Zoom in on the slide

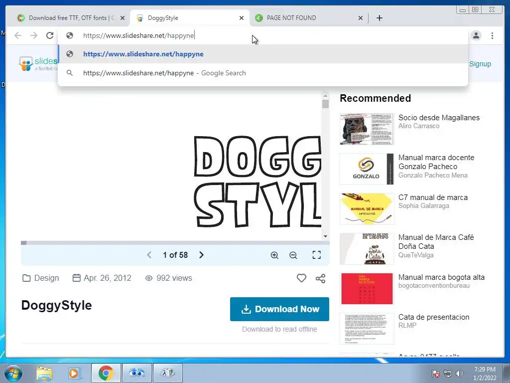[x=274, y=255]
